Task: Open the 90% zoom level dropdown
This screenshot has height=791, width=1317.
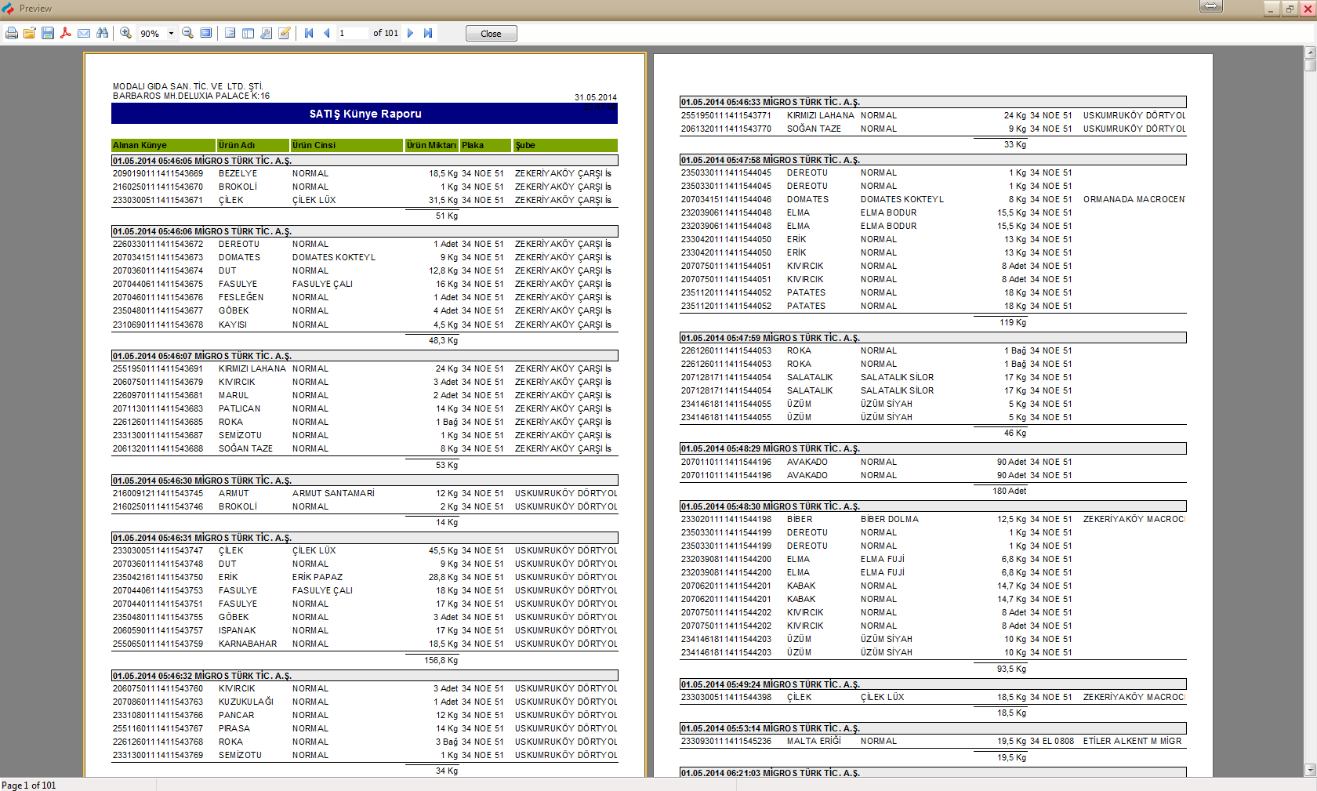Action: 171,34
